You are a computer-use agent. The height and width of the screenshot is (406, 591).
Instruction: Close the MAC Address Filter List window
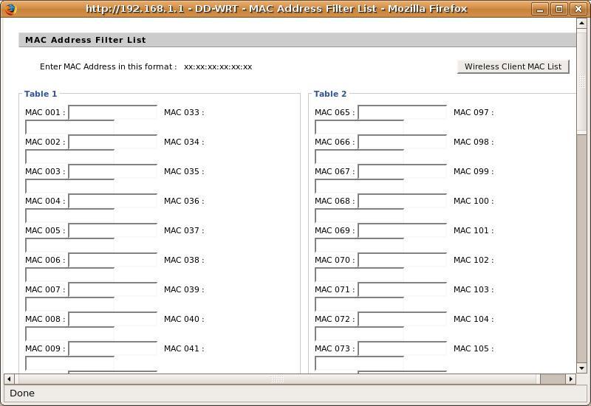tap(578, 9)
